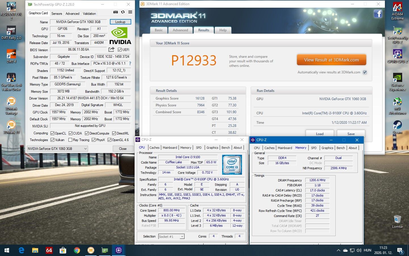Open DiRT 4 desktop shortcut
This screenshot has height=256, width=409.
(x=11, y=56)
